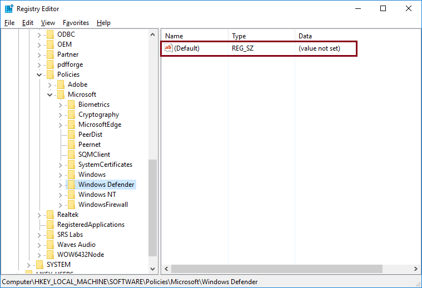
Task: Click the SYSTEM folder icon
Action: pos(39,265)
